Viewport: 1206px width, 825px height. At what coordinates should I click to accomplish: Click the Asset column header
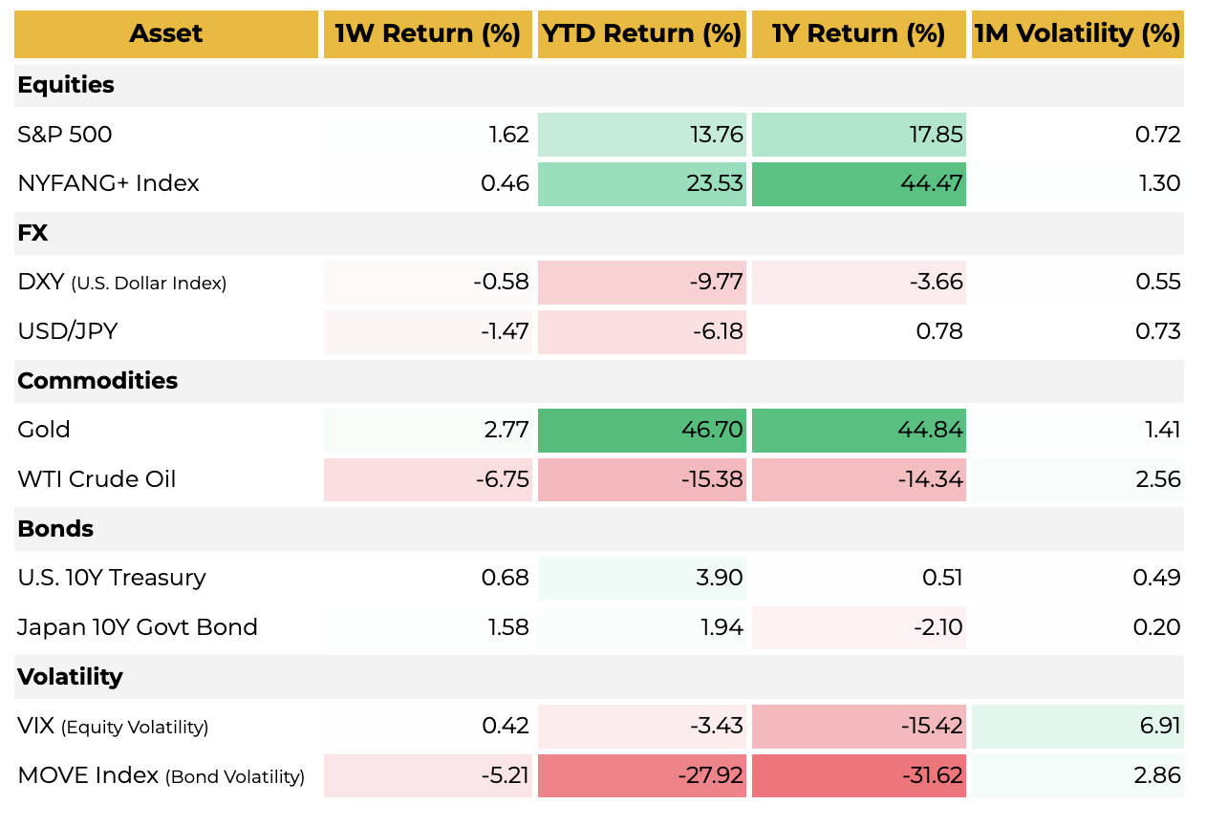(x=166, y=34)
